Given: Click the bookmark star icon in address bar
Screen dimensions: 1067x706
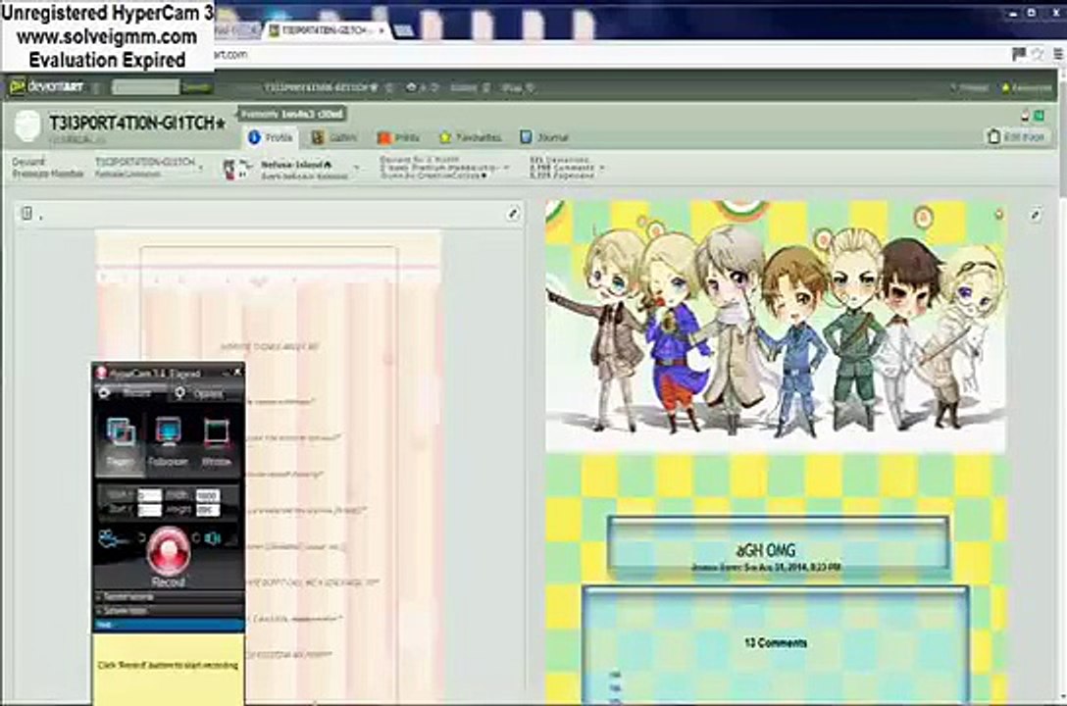Looking at the screenshot, I should [1038, 54].
